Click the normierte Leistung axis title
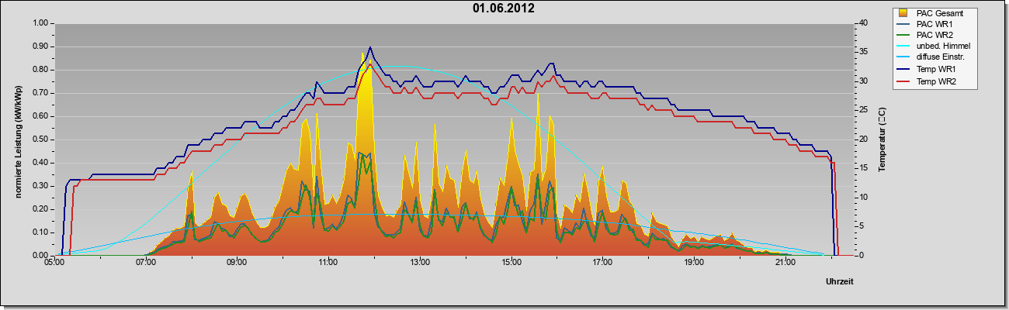Image resolution: width=1009 pixels, height=310 pixels. [x=17, y=139]
